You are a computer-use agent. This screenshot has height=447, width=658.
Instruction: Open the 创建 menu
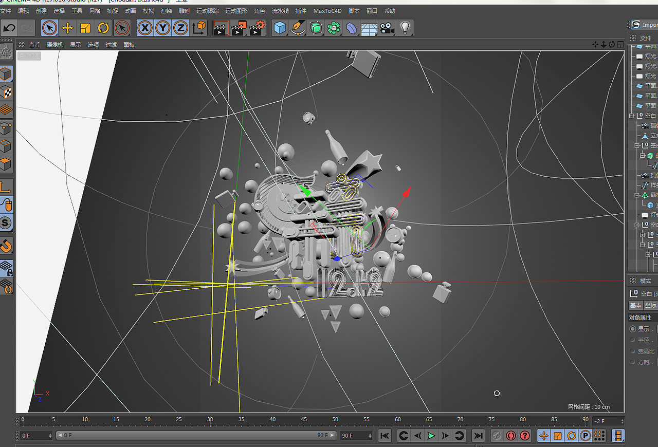tap(41, 11)
